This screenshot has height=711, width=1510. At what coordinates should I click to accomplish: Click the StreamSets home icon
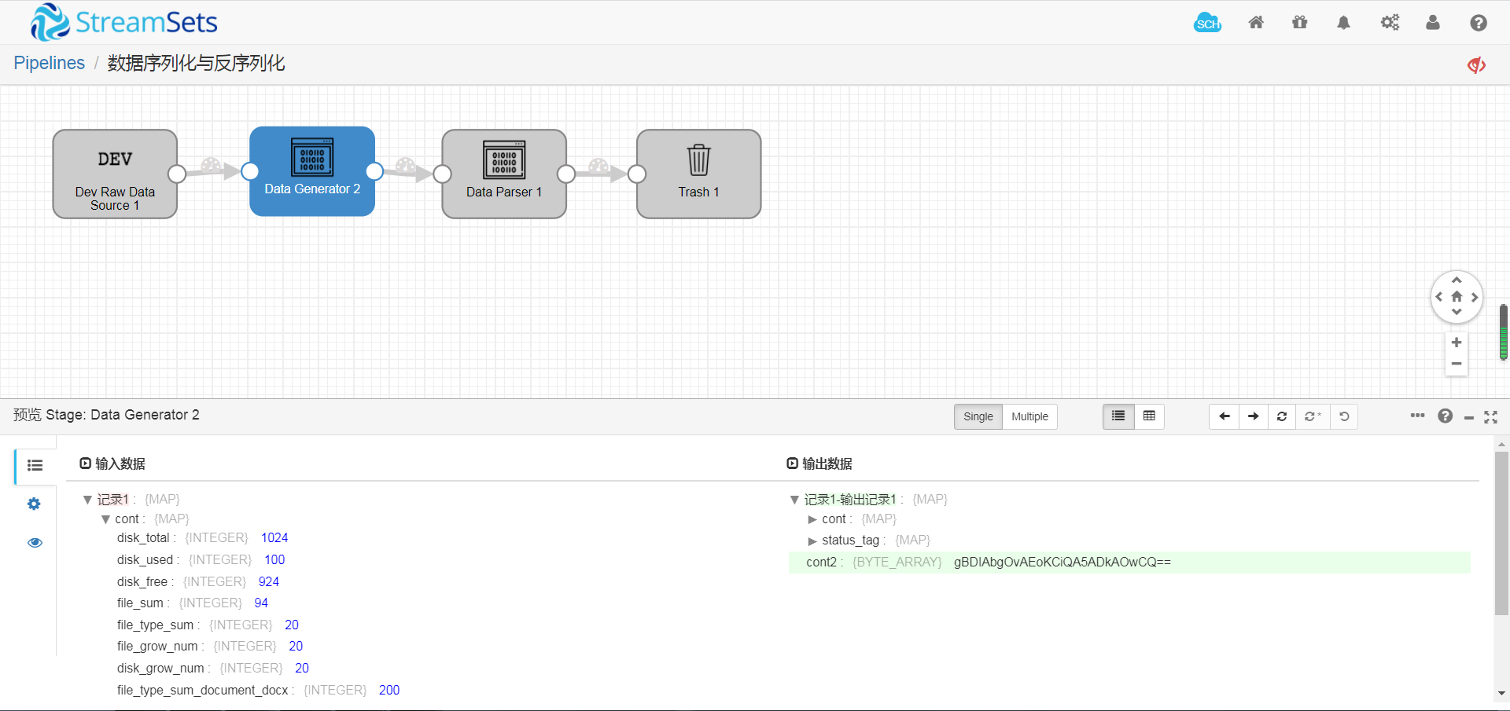[x=1256, y=23]
